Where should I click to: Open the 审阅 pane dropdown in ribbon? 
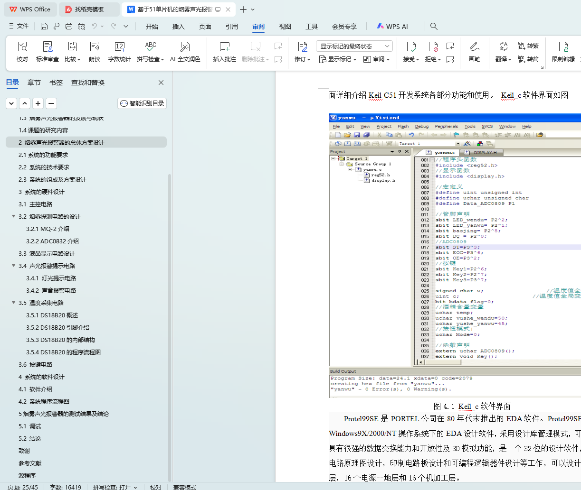point(377,59)
